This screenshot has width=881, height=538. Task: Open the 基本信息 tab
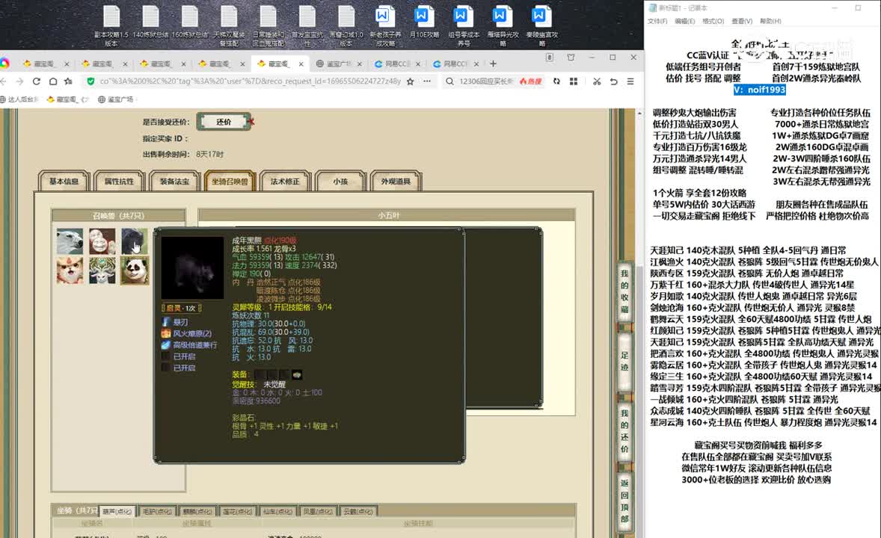tap(64, 182)
